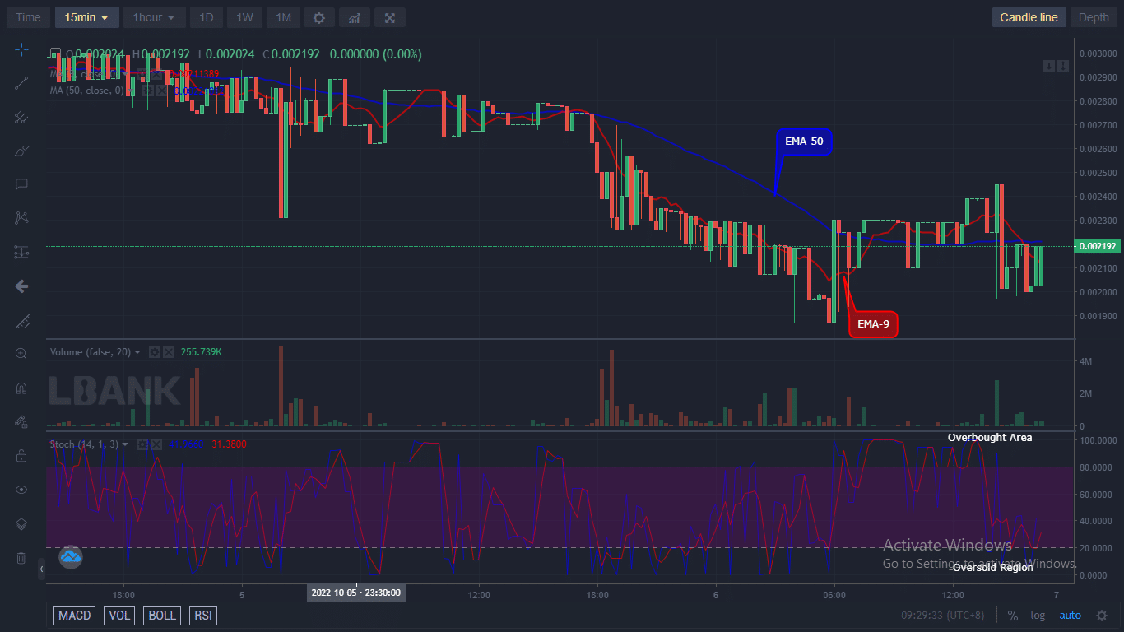Viewport: 1124px width, 632px height.
Task: Click the 0.003000 price axis label
Action: (1098, 53)
